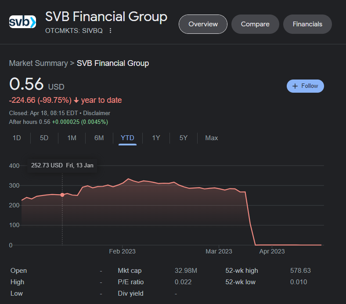The height and width of the screenshot is (304, 346).
Task: Click the 400 y-axis label
Action: pos(14,166)
